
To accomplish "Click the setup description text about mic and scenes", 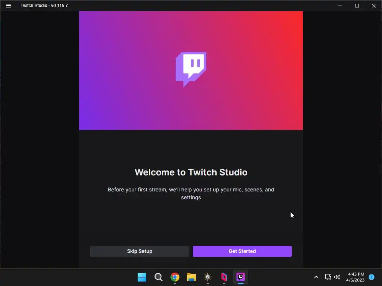I will point(191,193).
